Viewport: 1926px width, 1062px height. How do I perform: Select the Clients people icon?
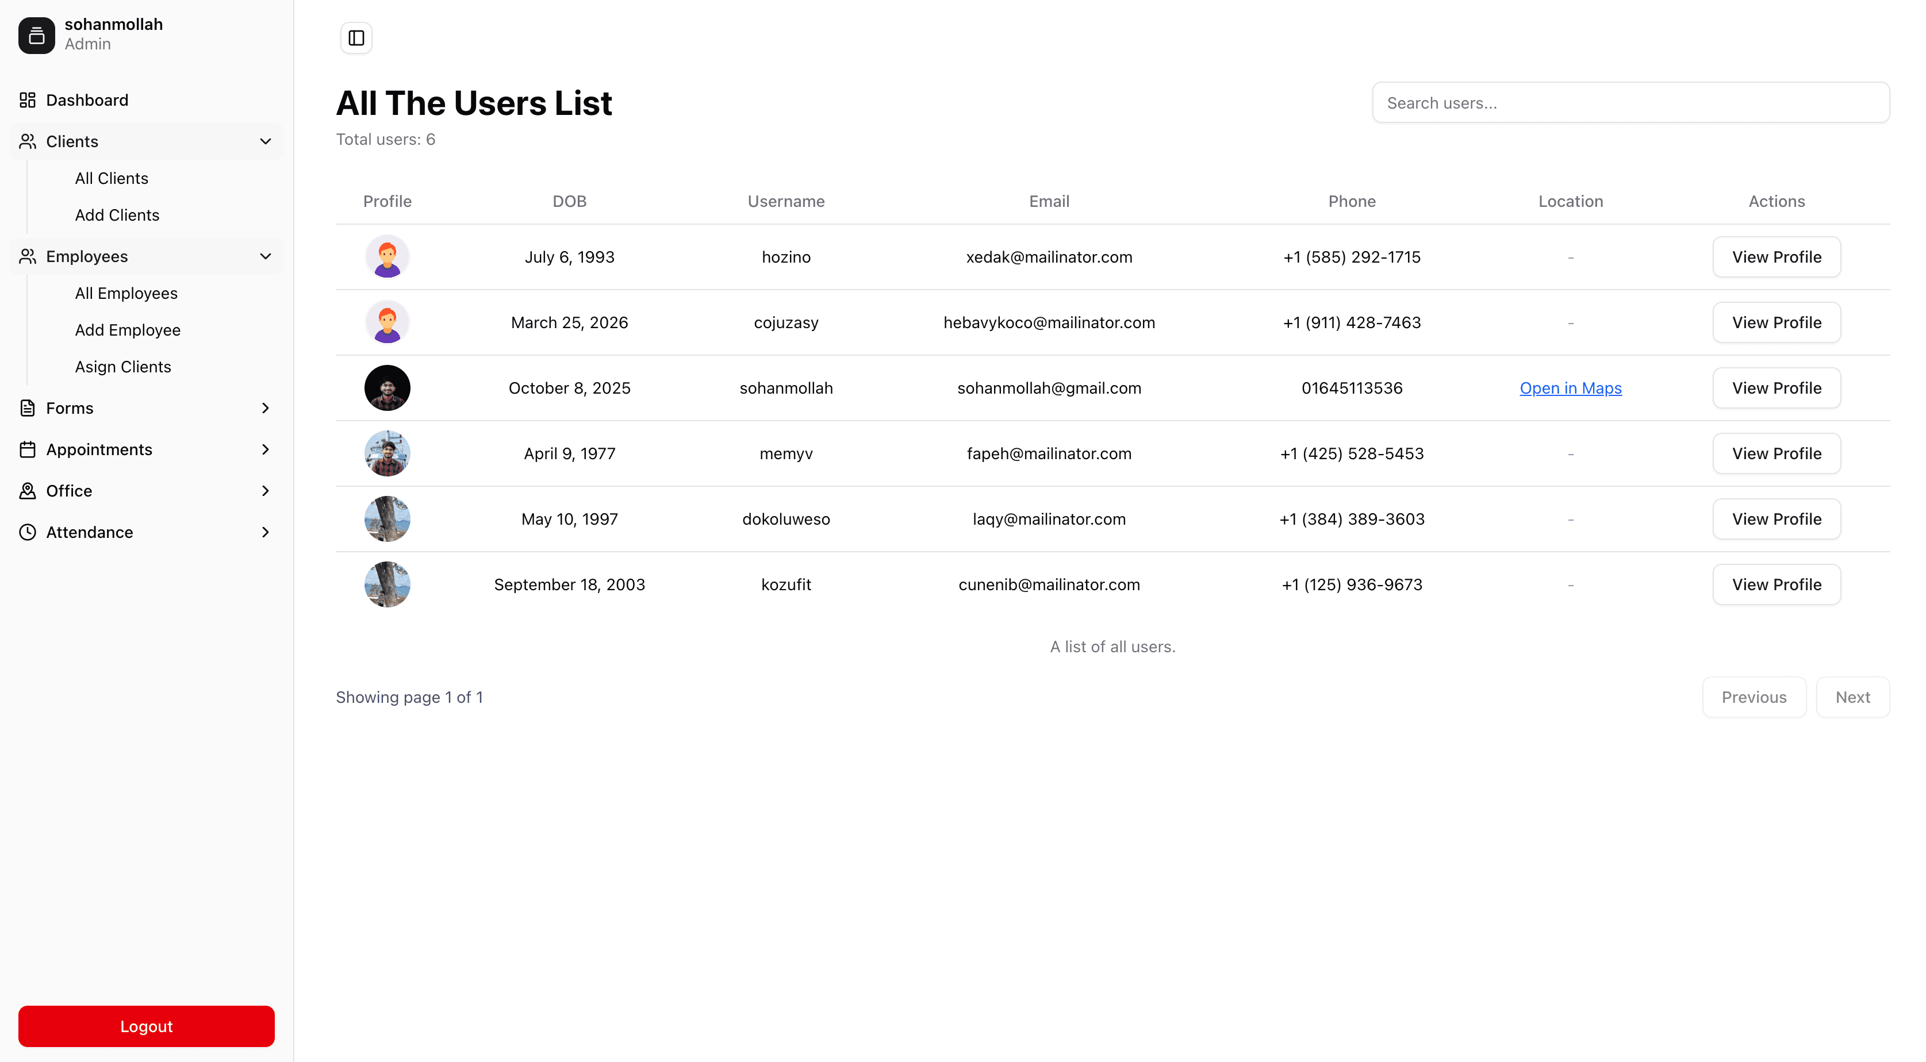pos(28,141)
